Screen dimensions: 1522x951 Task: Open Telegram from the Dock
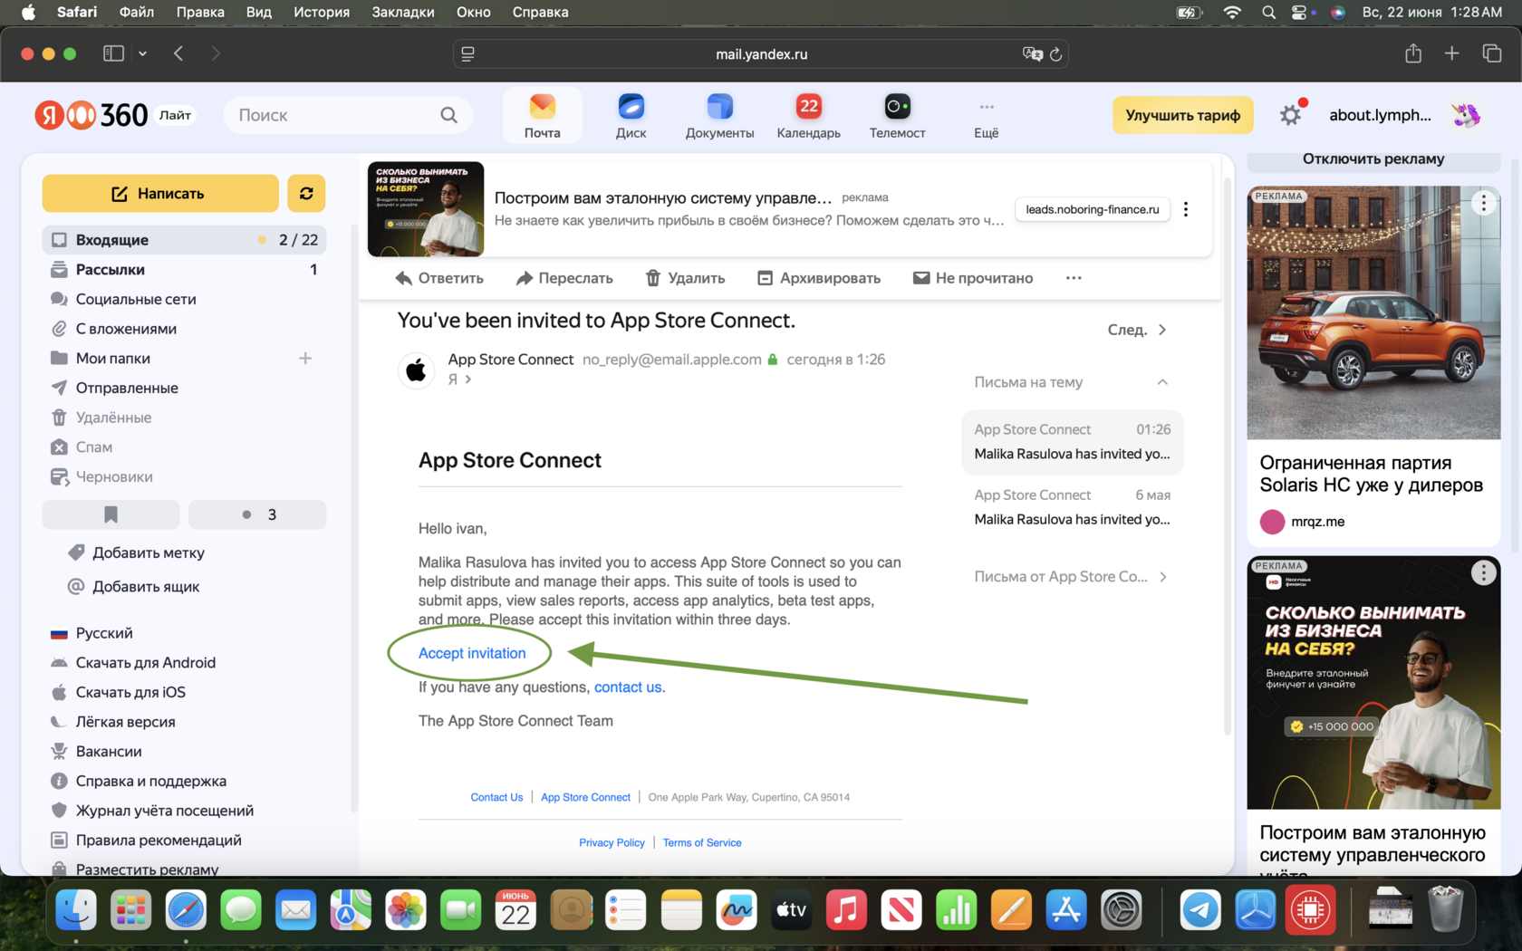1200,910
